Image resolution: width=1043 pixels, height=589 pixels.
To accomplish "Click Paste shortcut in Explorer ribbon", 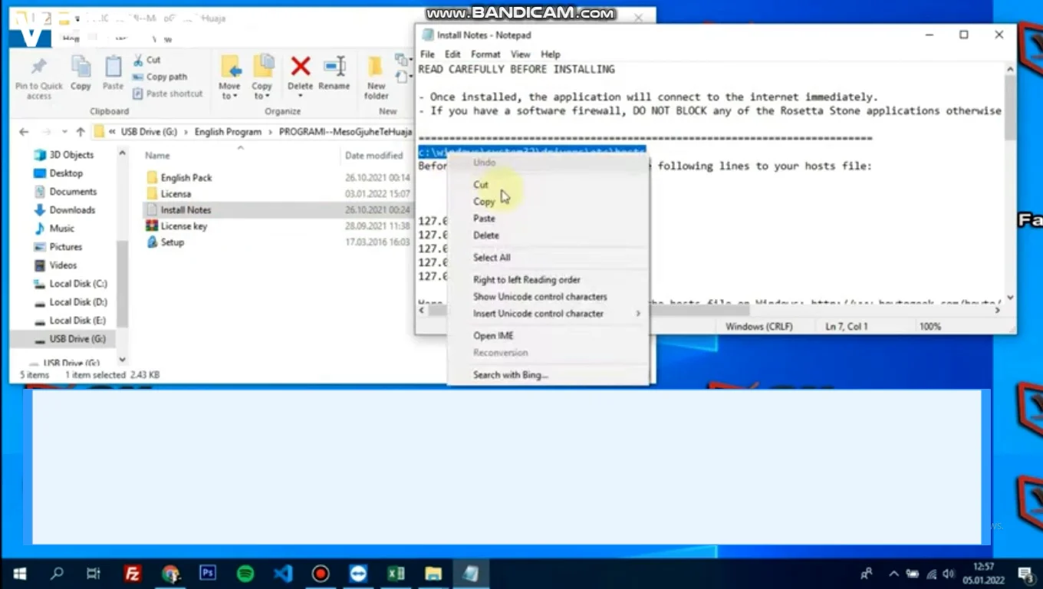I will coord(167,94).
